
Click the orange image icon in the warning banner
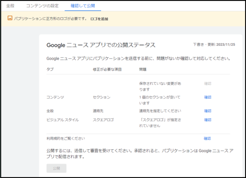tap(10, 18)
